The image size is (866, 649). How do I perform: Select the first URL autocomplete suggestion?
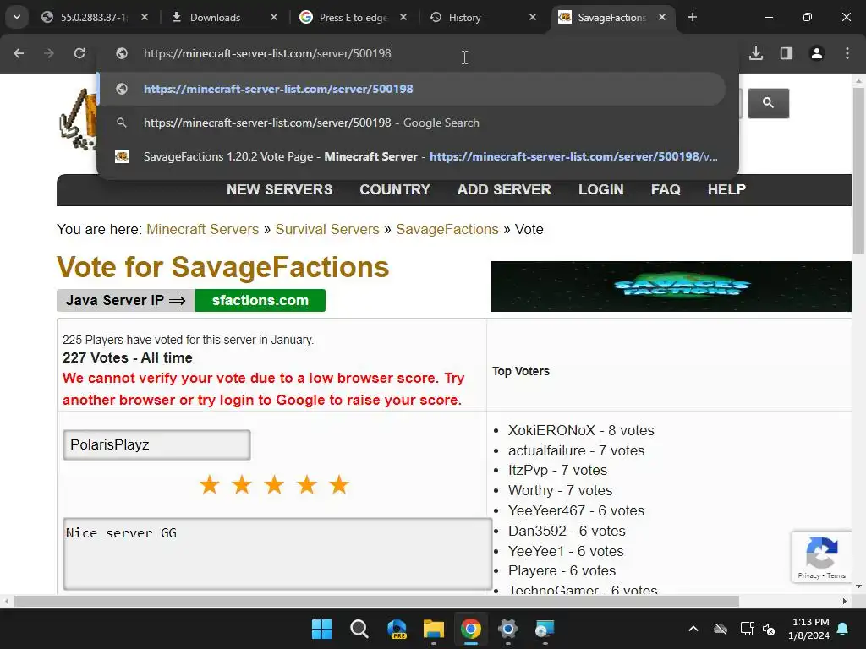point(412,89)
